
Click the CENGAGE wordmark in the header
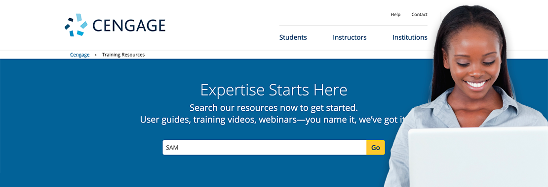(x=129, y=26)
